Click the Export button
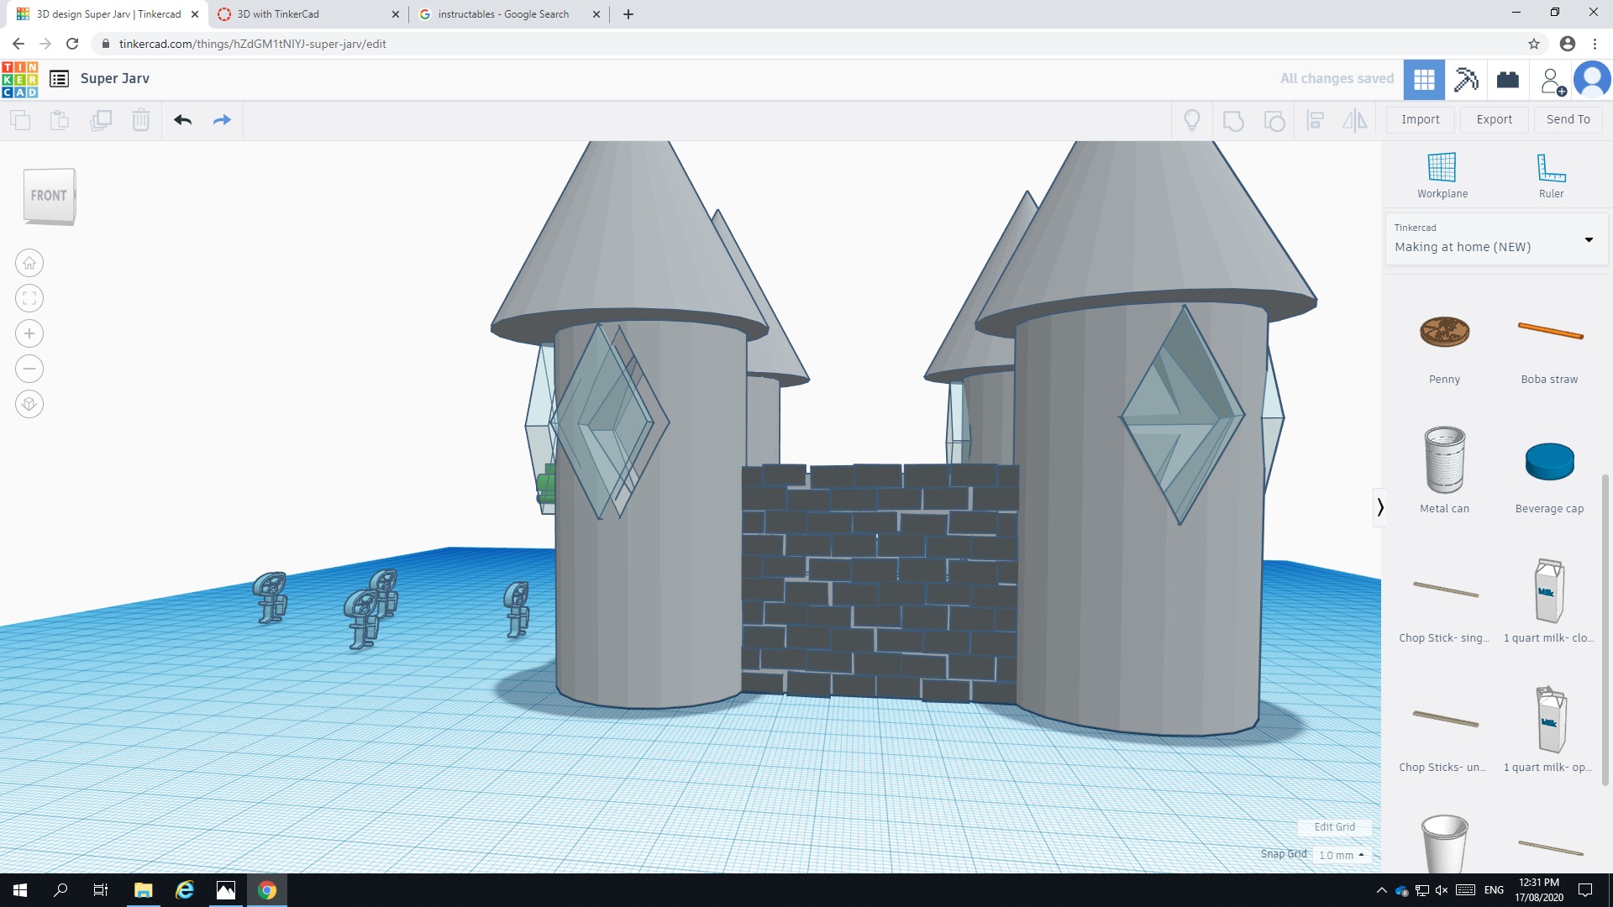Image resolution: width=1613 pixels, height=907 pixels. [1495, 120]
